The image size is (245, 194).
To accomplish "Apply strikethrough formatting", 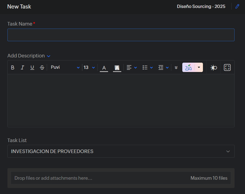I will (x=42, y=68).
